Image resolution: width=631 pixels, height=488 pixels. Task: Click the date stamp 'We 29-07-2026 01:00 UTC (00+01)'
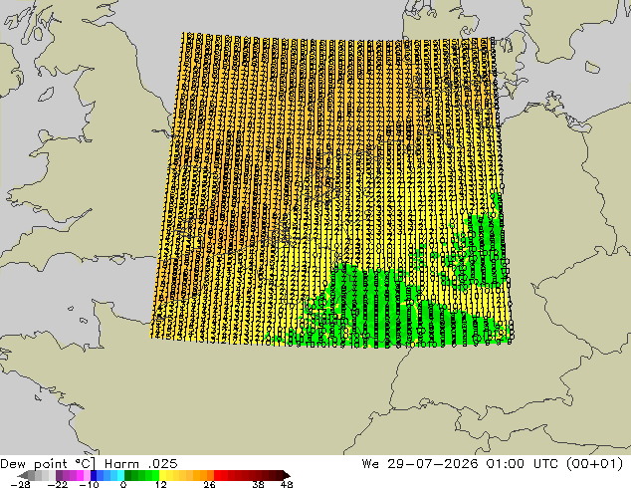pyautogui.click(x=493, y=464)
